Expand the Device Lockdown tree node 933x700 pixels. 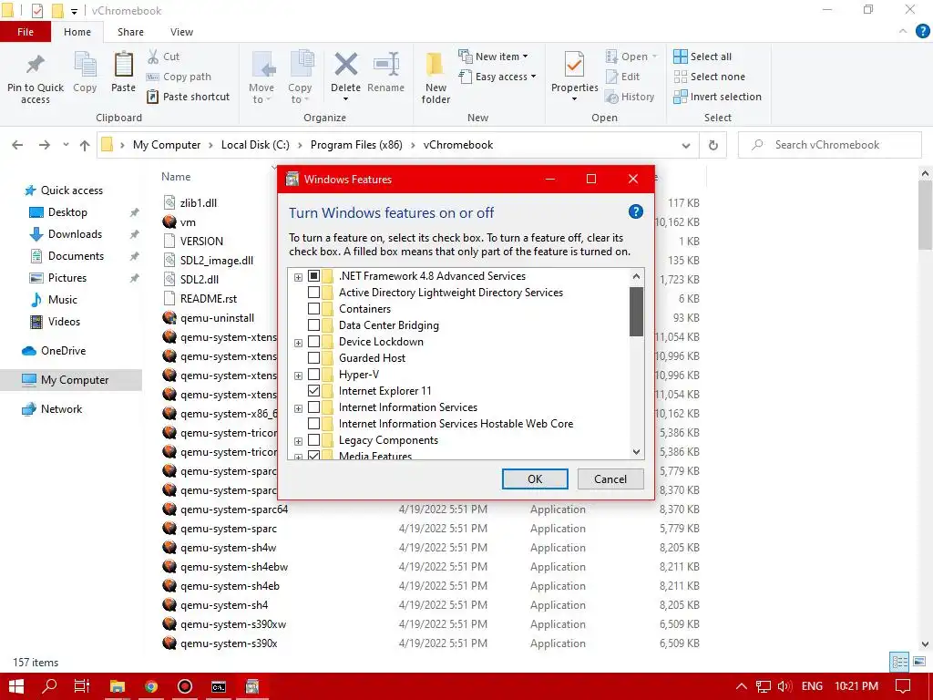point(298,343)
